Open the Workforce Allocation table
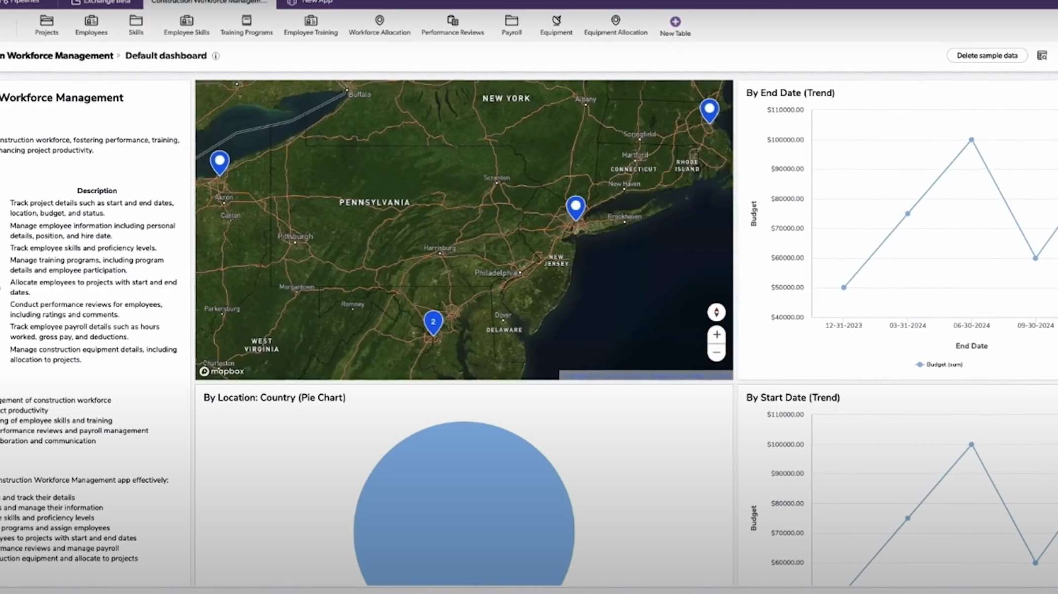This screenshot has height=594, width=1058. pyautogui.click(x=379, y=25)
